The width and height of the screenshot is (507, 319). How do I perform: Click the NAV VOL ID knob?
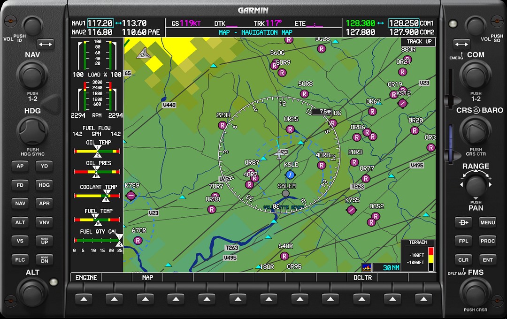(32, 26)
